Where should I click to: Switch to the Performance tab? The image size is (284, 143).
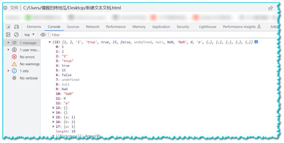click(x=116, y=27)
